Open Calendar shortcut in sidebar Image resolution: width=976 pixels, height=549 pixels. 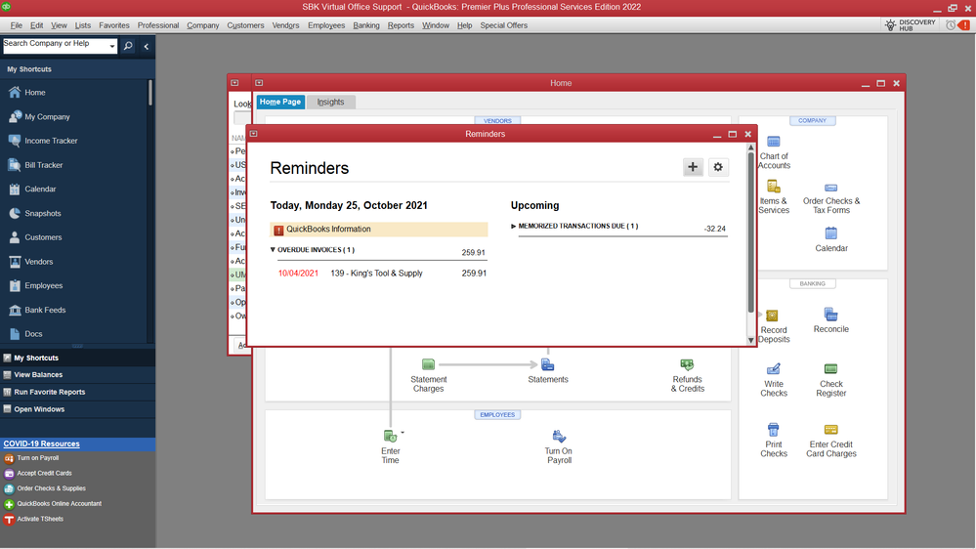(31, 189)
